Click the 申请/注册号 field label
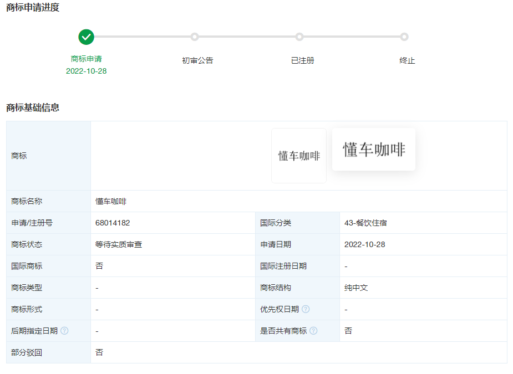This screenshot has height=374, width=513. click(32, 223)
